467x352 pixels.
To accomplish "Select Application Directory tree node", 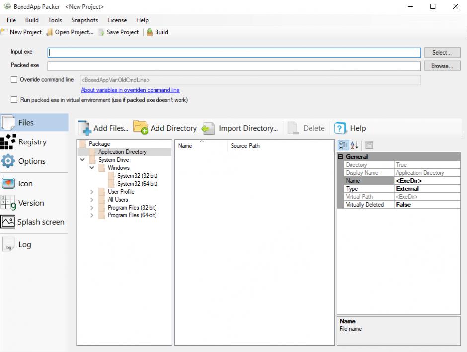I will [x=122, y=152].
